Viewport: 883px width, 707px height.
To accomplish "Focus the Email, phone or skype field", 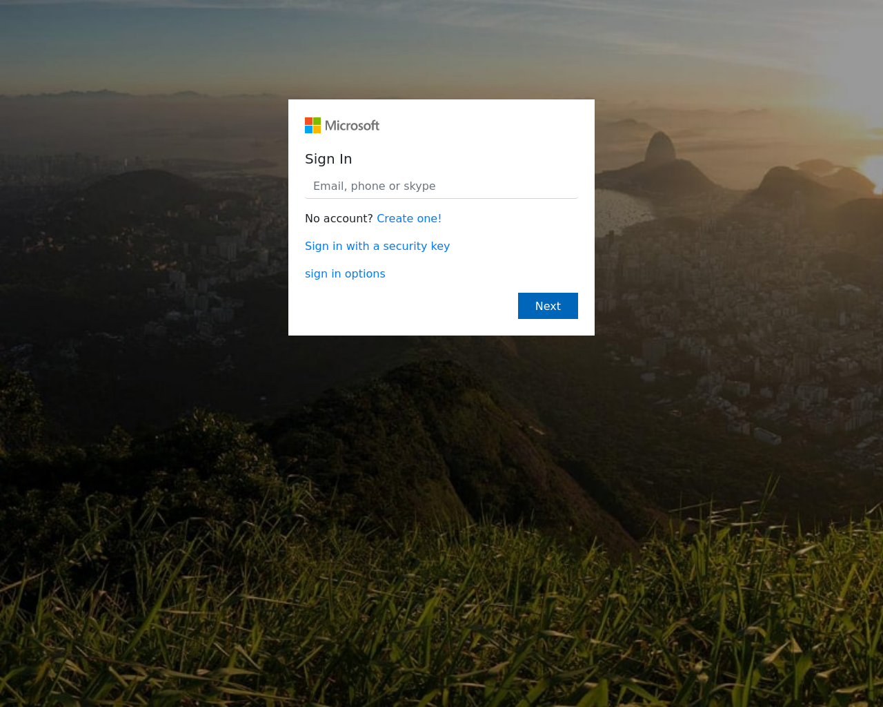I will [441, 186].
